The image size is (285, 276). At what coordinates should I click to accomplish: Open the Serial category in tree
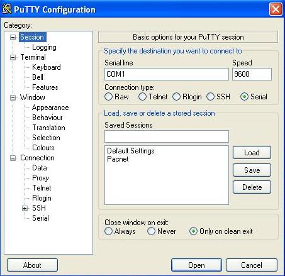click(x=40, y=218)
